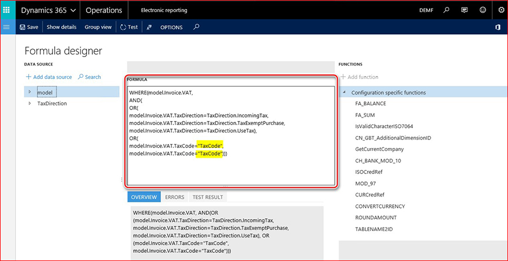The image size is (508, 261).
Task: Search data sources
Action: [89, 77]
